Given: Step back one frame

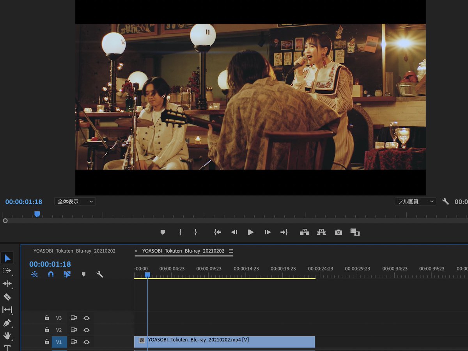Looking at the screenshot, I should (234, 232).
